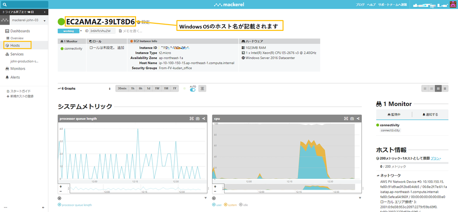The image size is (458, 212).
Task: Set the time range to 6h
Action: 140,89
